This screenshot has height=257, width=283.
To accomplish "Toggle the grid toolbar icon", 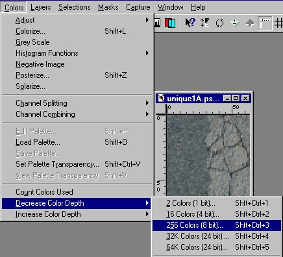I will [278, 23].
